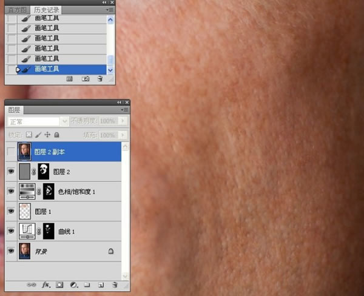Create new document from current state icon
The height and width of the screenshot is (296, 364).
click(69, 79)
